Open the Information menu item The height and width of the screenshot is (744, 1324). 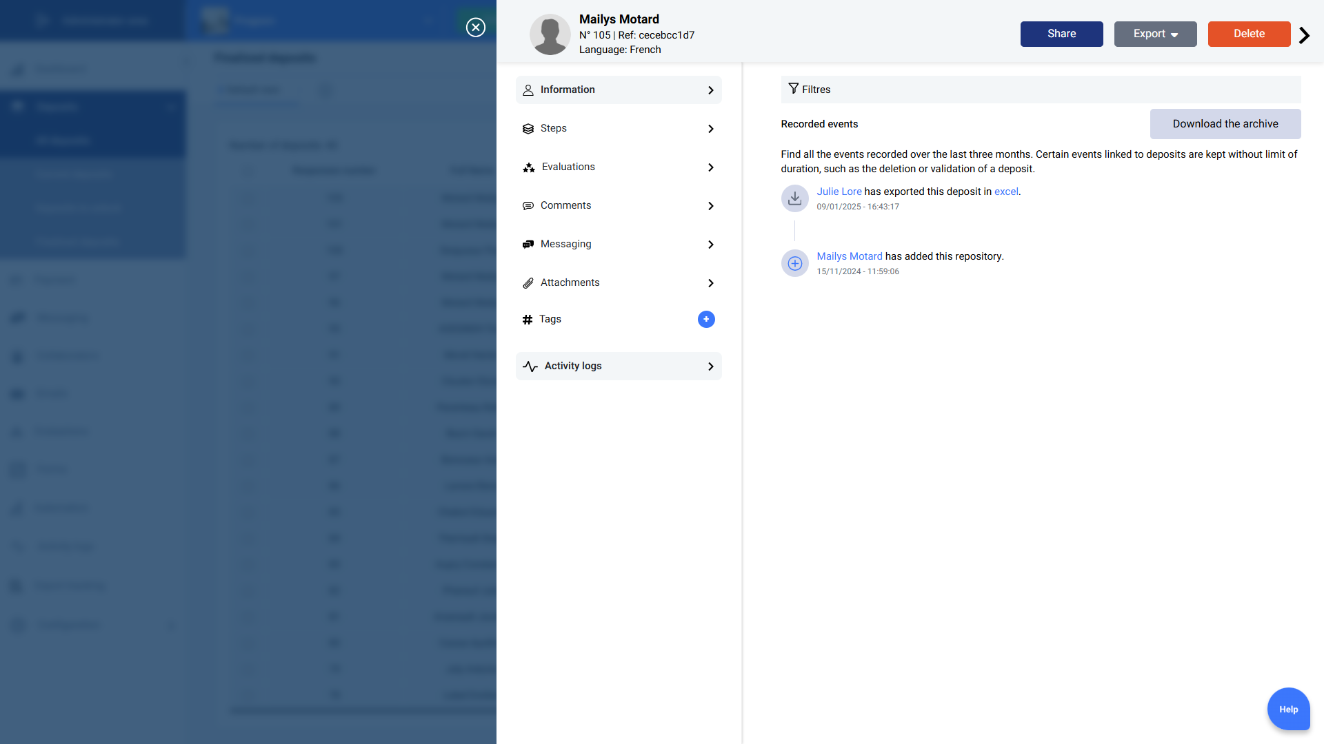618,90
